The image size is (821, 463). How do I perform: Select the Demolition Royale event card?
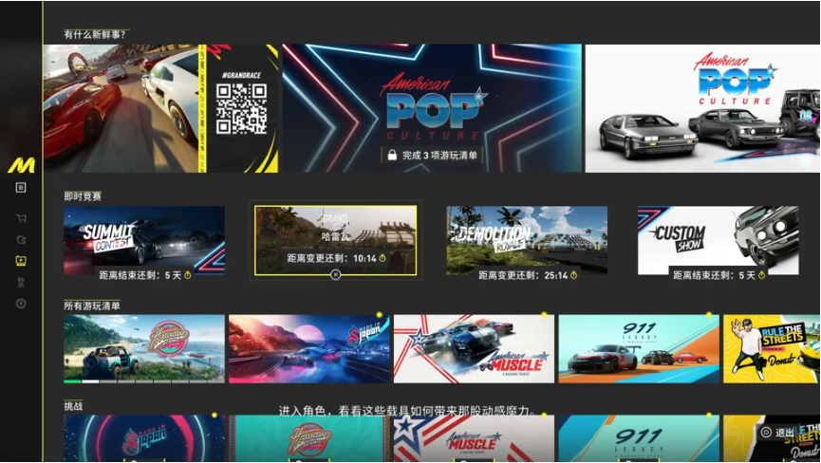pyautogui.click(x=527, y=241)
